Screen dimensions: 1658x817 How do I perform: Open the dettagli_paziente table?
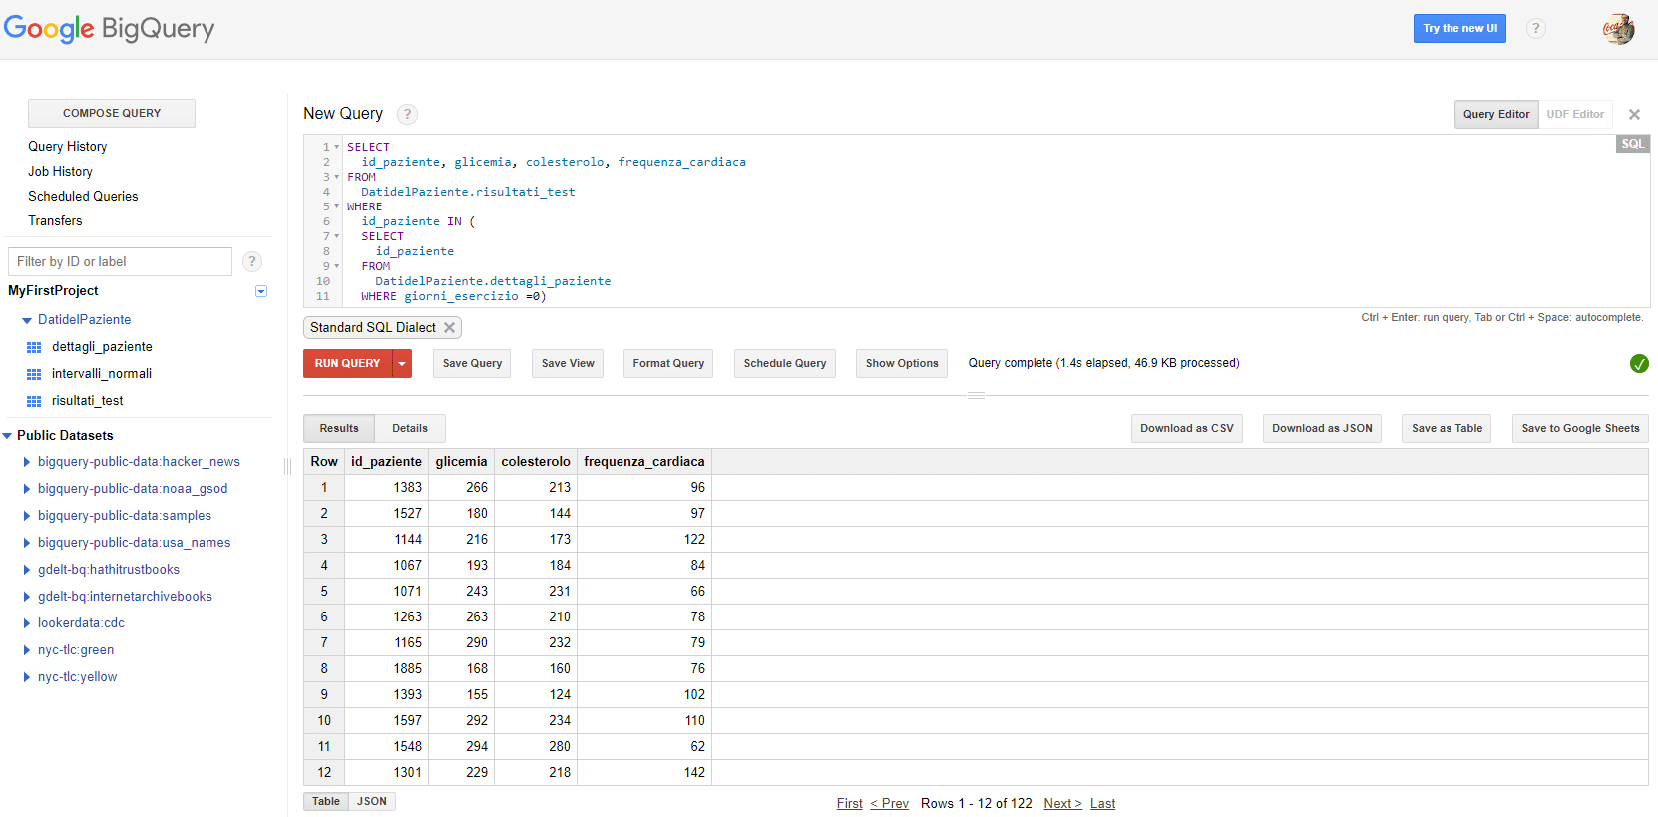[102, 347]
